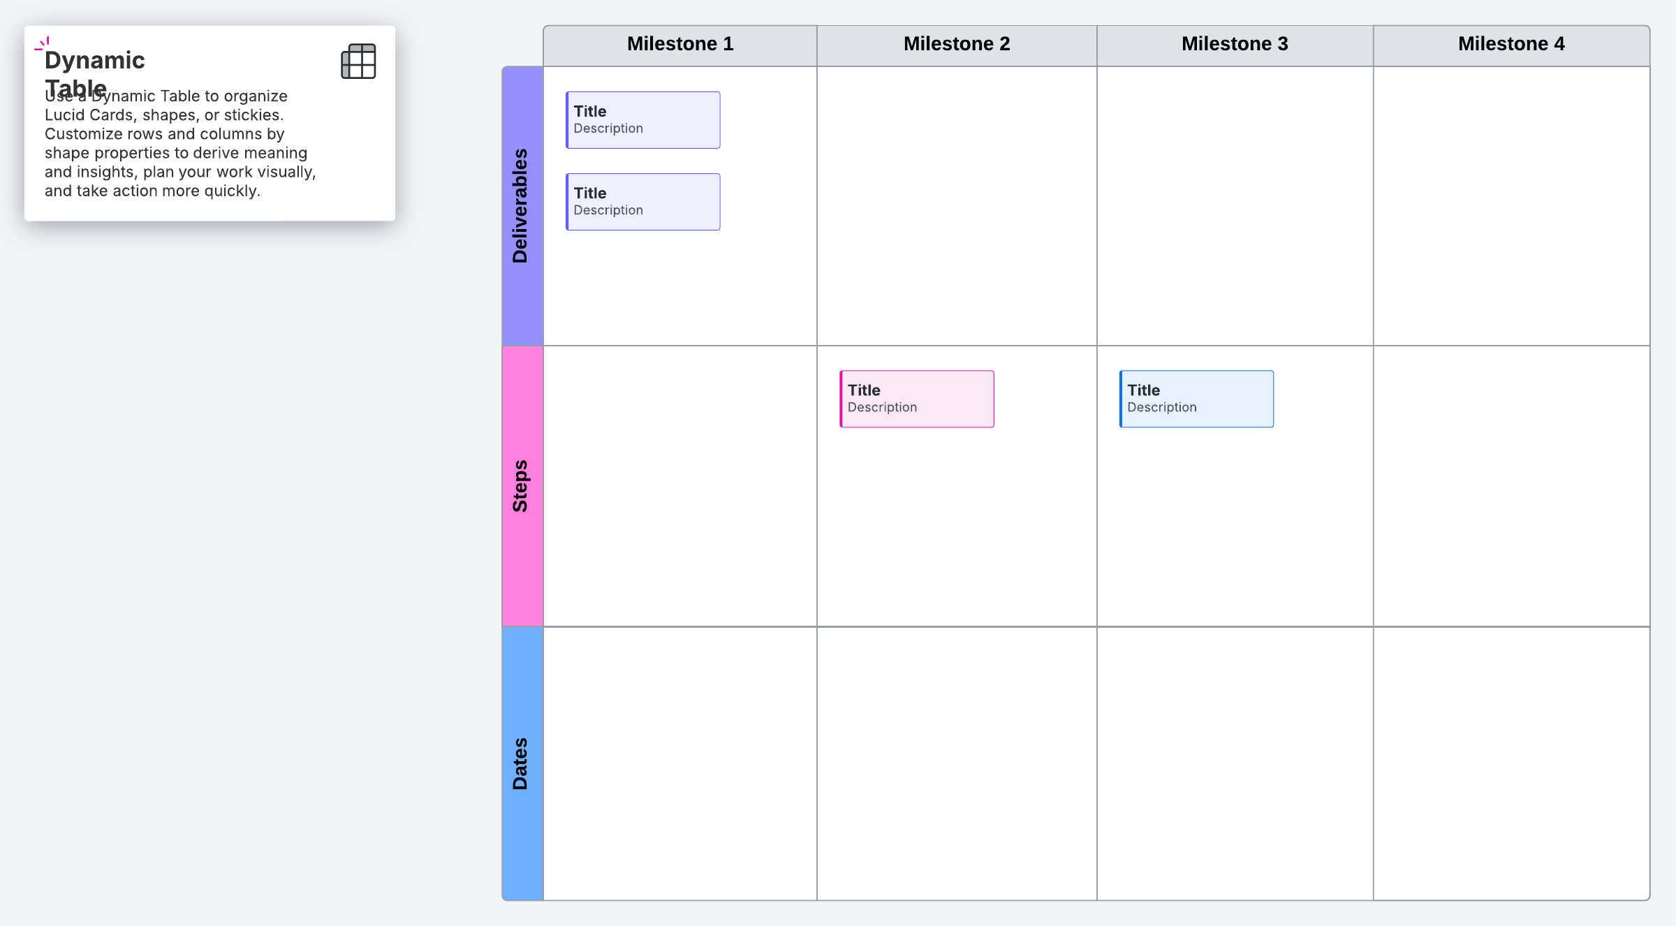
Task: Select the blue Dates row header
Action: coord(522,763)
